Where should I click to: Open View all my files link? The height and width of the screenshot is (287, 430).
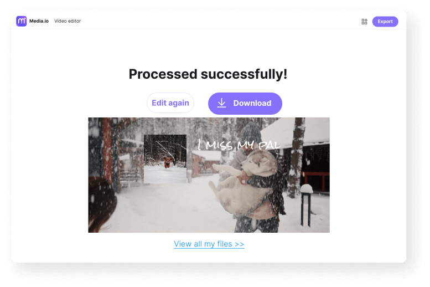pos(209,244)
